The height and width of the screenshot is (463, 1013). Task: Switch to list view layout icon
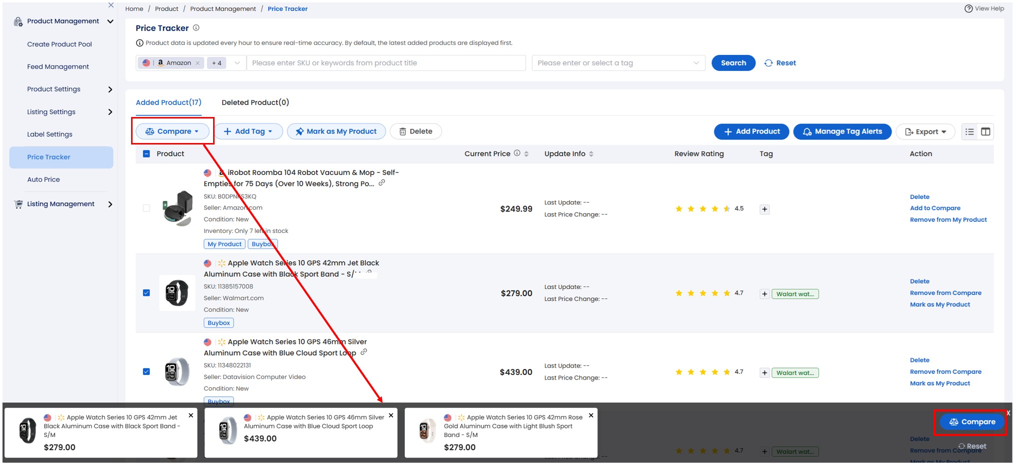click(x=969, y=131)
